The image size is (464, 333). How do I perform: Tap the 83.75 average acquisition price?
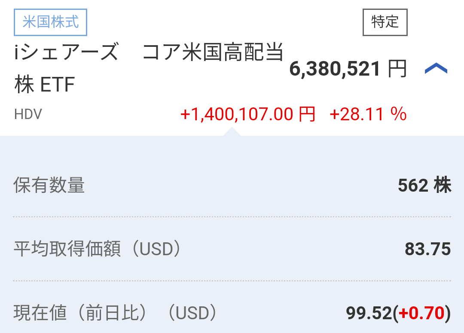coord(427,249)
